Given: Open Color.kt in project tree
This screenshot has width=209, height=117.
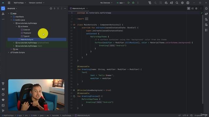Looking at the screenshot, I should 25,30.
